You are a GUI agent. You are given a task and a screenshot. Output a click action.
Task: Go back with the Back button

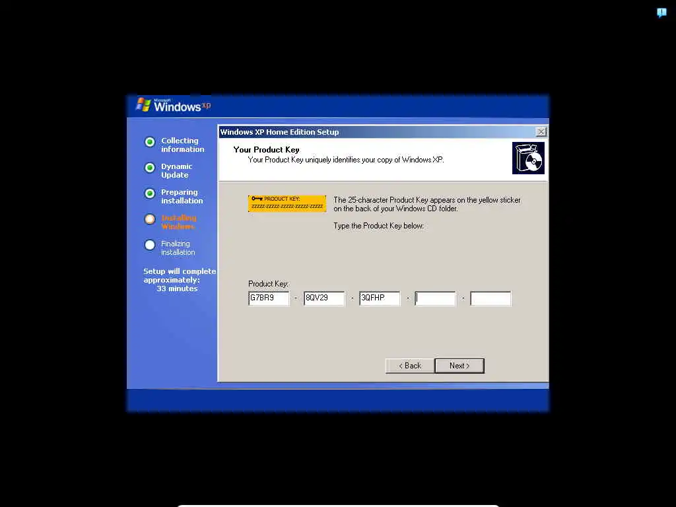pyautogui.click(x=409, y=366)
